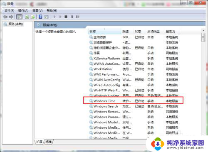Image resolution: width=208 pixels, height=152 pixels.
Task: Sort by the 登录为 column header
Action: coord(172,31)
